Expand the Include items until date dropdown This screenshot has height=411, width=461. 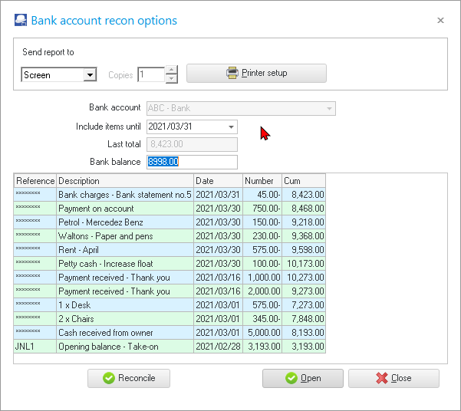(x=231, y=127)
